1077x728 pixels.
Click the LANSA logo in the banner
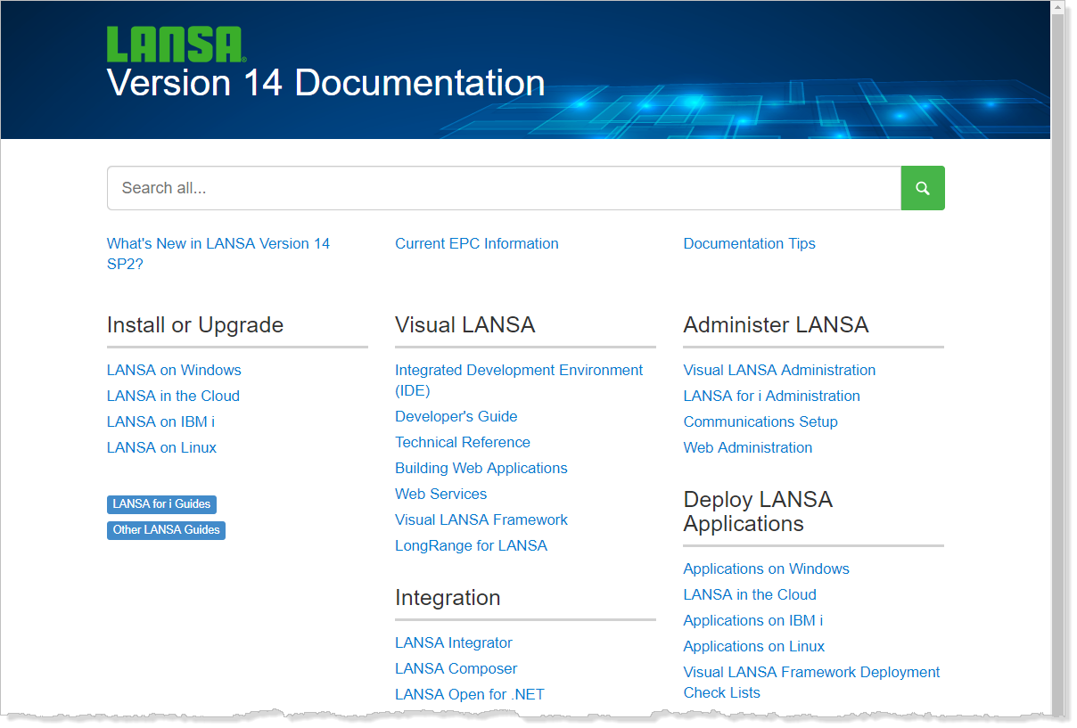click(x=177, y=45)
